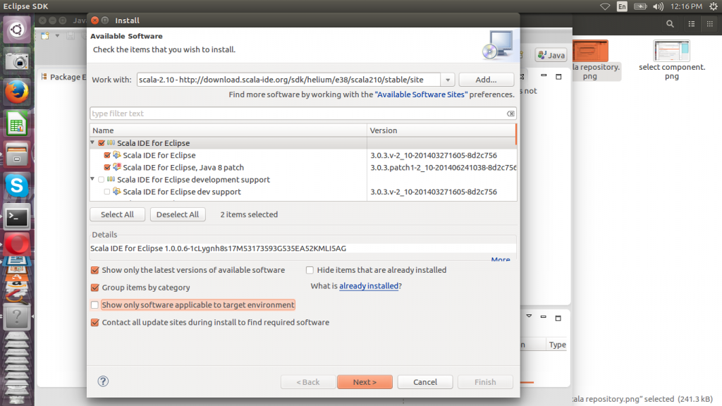Minimize the Eclipse lower panel view

[x=544, y=317]
